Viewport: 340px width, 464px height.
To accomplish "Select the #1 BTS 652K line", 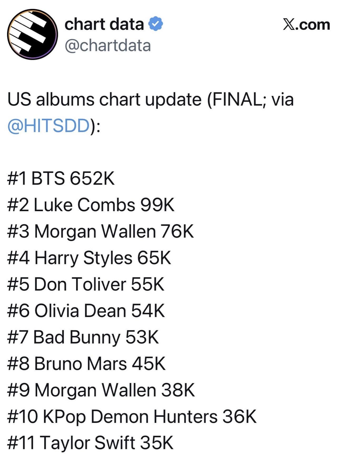I will point(61,178).
